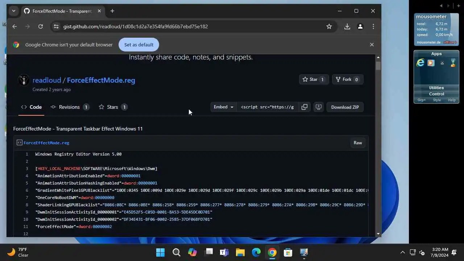The image size is (464, 261).
Task: Open ForceEffectMode.reg gist title link
Action: (101, 80)
